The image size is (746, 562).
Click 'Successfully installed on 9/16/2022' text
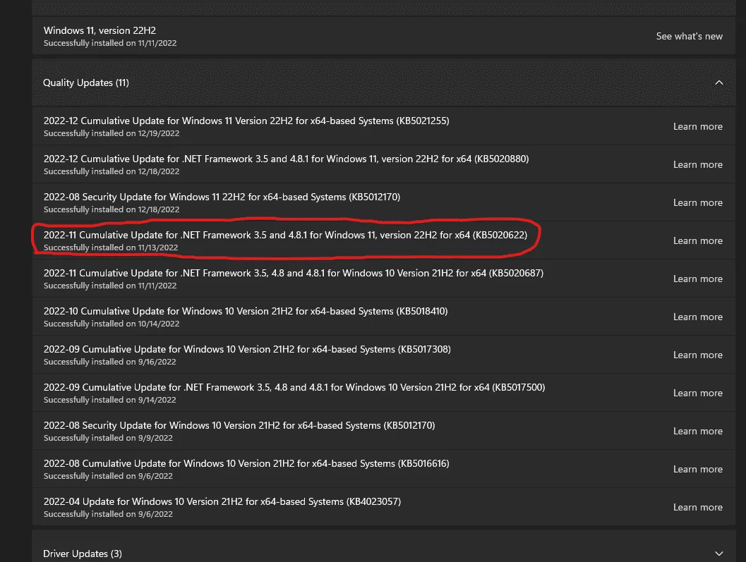click(x=110, y=361)
